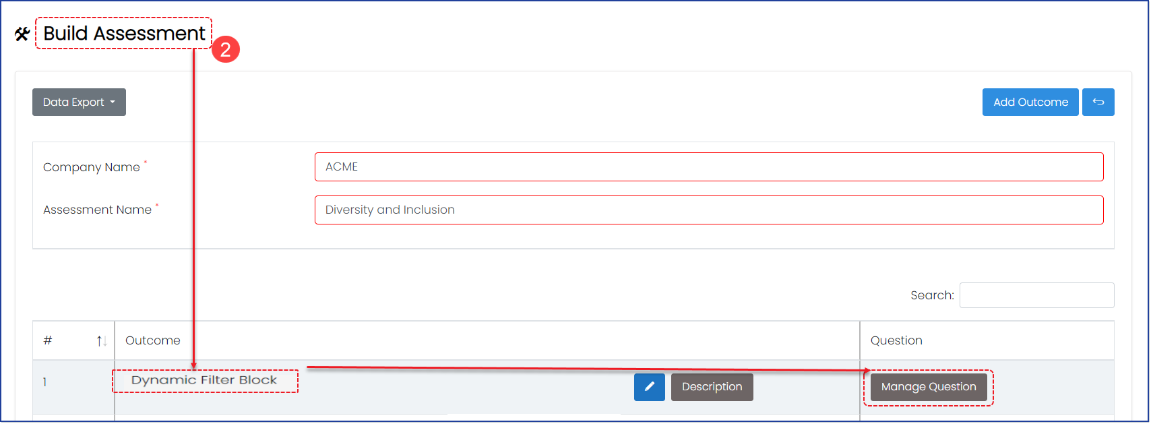Select the Question column header

pos(896,340)
